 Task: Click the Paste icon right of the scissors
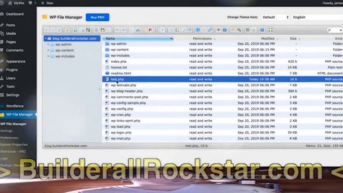tap(144, 30)
